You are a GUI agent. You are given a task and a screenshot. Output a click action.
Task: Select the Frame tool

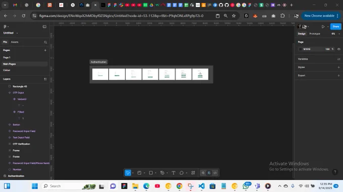139,173
